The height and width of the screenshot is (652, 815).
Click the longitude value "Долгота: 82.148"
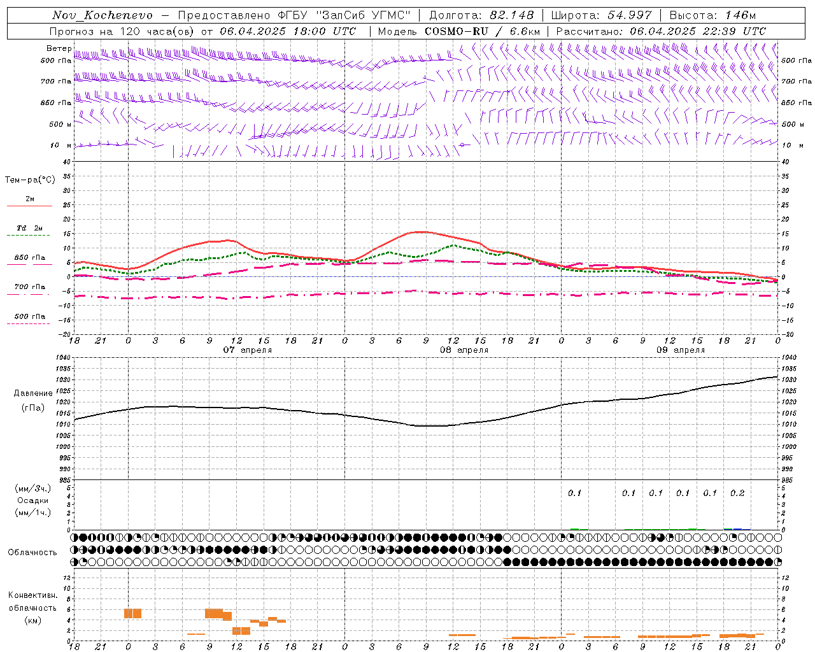pyautogui.click(x=481, y=15)
